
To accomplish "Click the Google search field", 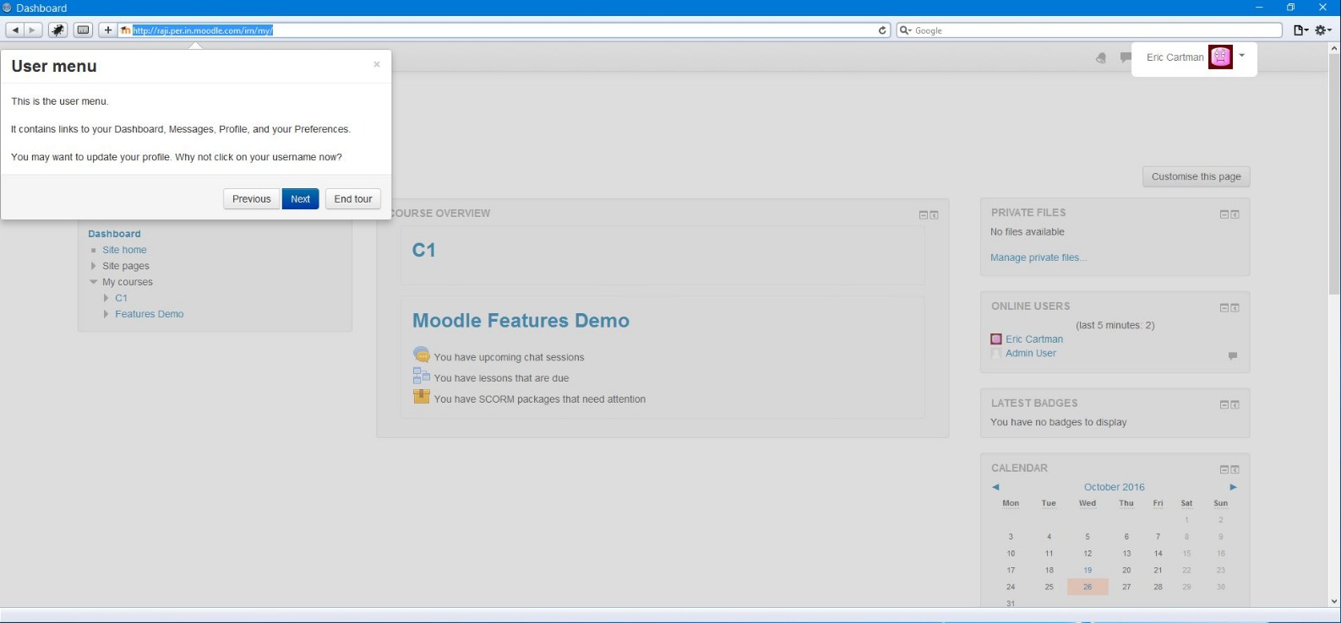I will (1088, 30).
